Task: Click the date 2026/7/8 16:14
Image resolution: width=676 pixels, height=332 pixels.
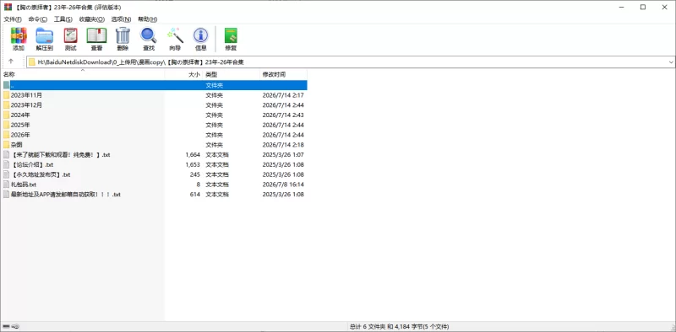Action: click(283, 185)
